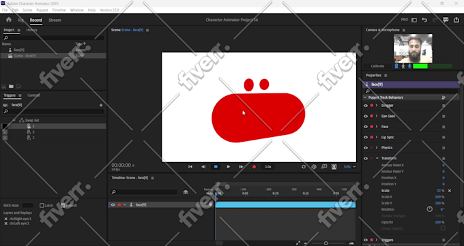Collapse the Transform behavior section

377,158
